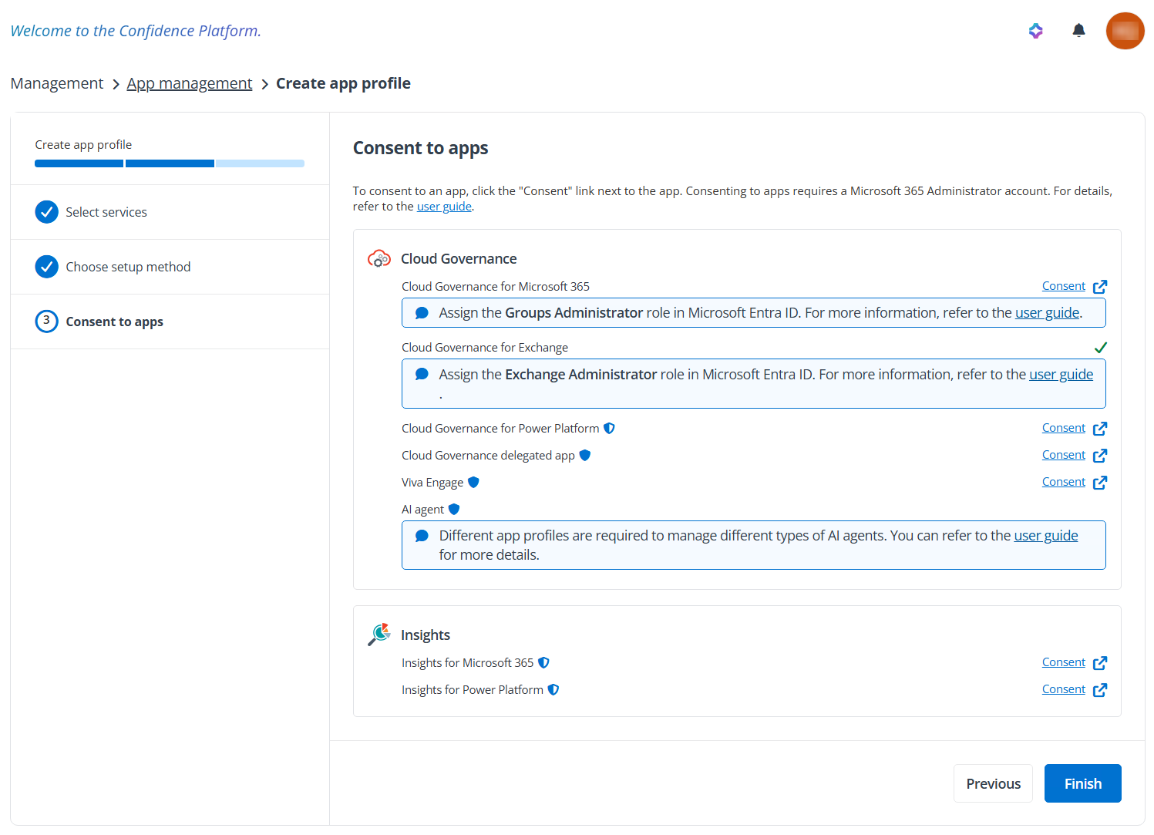Click the step 3 circle icon

(47, 322)
